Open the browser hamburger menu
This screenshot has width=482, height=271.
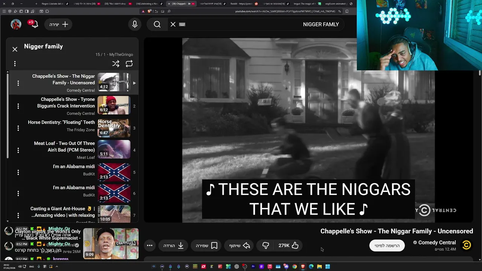4,11
